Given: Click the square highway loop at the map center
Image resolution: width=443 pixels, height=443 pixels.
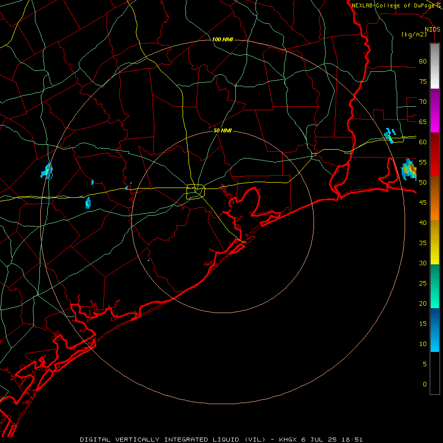Looking at the screenshot, I should click(x=196, y=191).
